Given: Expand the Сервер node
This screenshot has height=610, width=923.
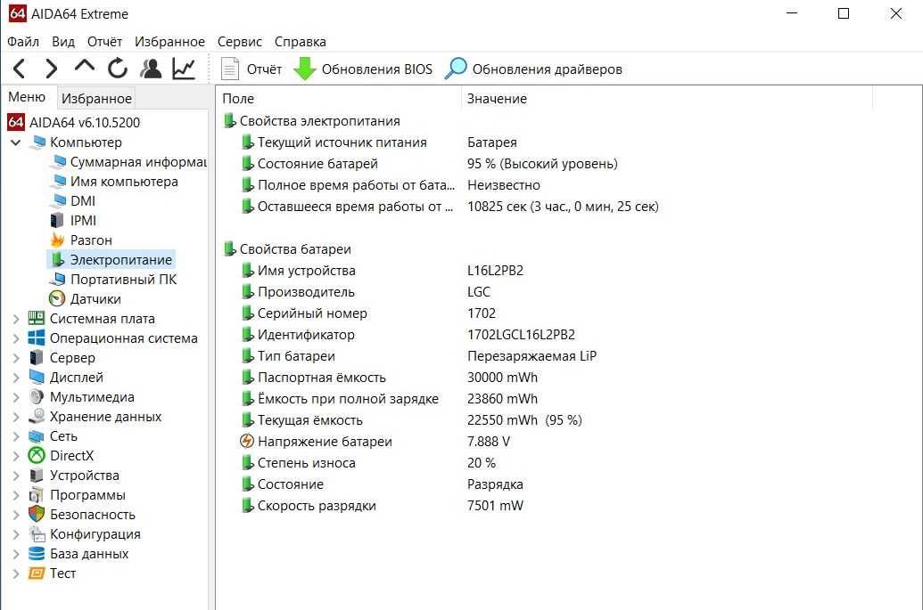Looking at the screenshot, I should pyautogui.click(x=16, y=358).
